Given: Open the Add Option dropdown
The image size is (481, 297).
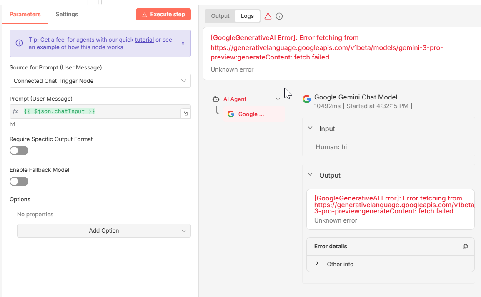Looking at the screenshot, I should [104, 231].
